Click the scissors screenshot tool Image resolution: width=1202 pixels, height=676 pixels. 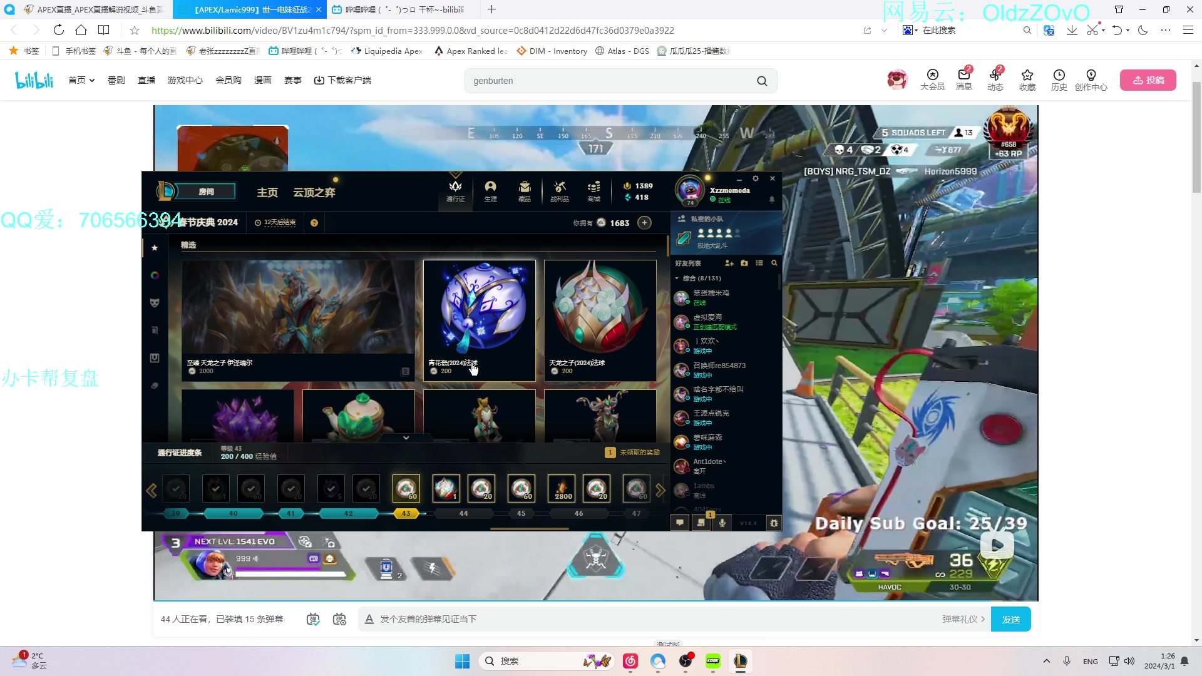point(1092,30)
